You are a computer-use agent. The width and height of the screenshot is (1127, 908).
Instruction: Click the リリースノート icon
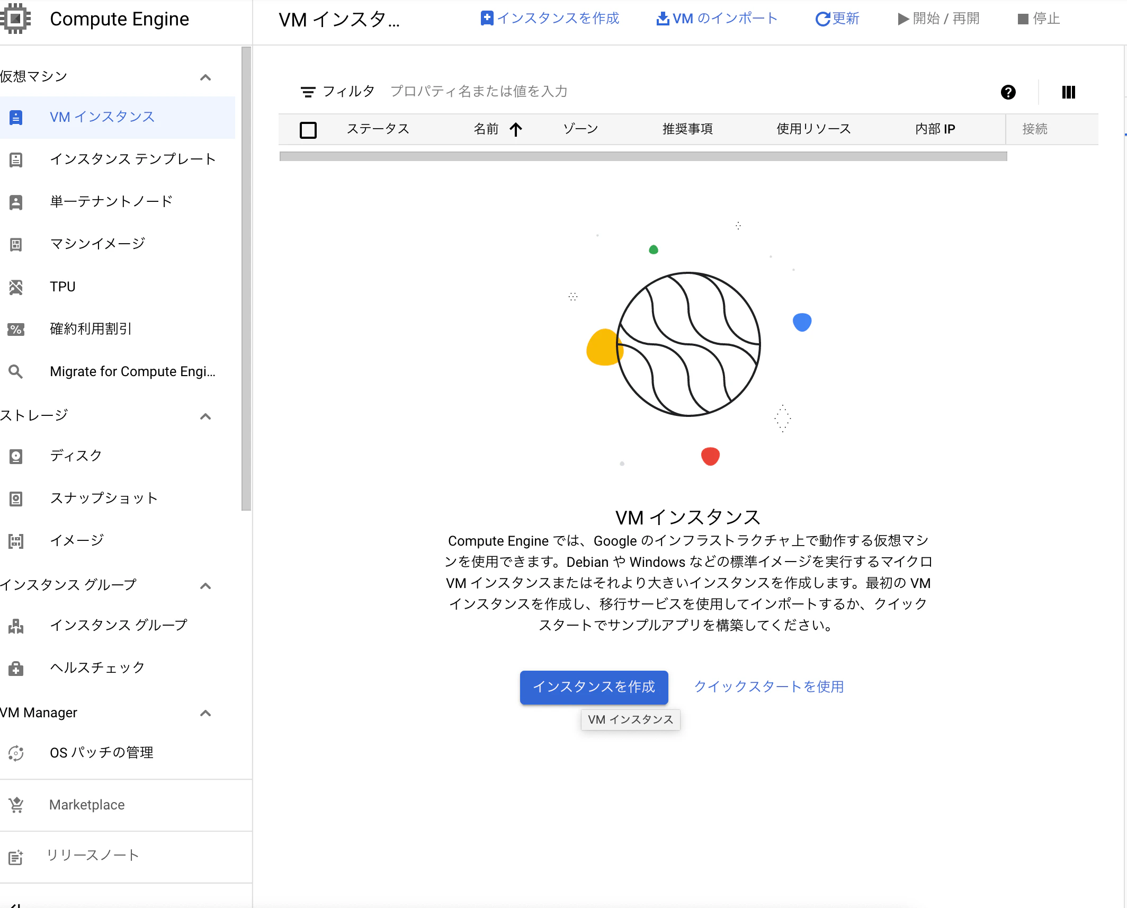click(x=16, y=857)
